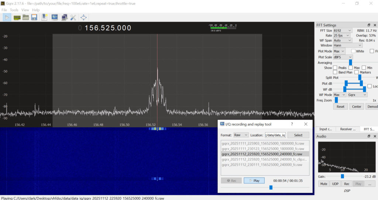Open the Window function dropdown showing Hann

coord(347,45)
